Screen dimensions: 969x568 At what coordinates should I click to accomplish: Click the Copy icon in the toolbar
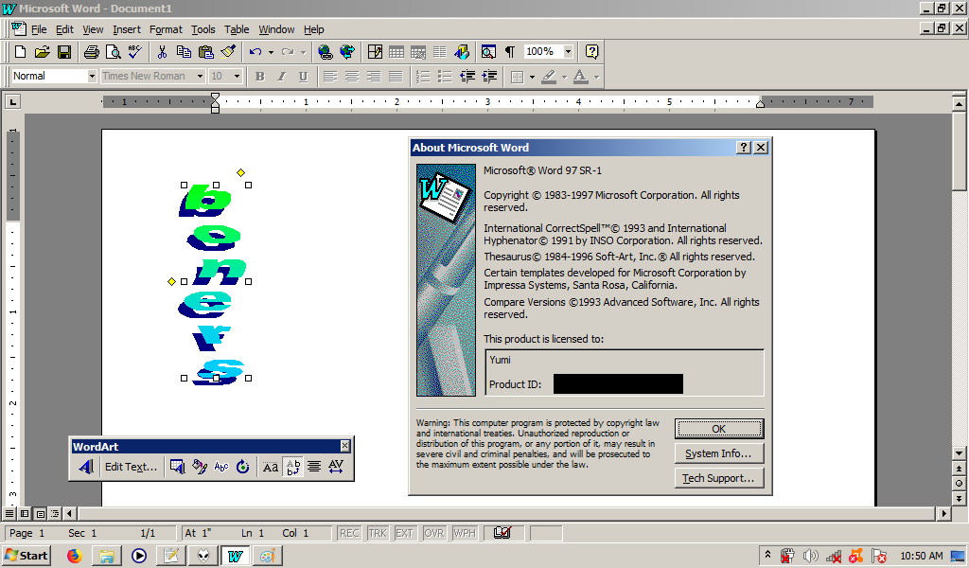184,52
